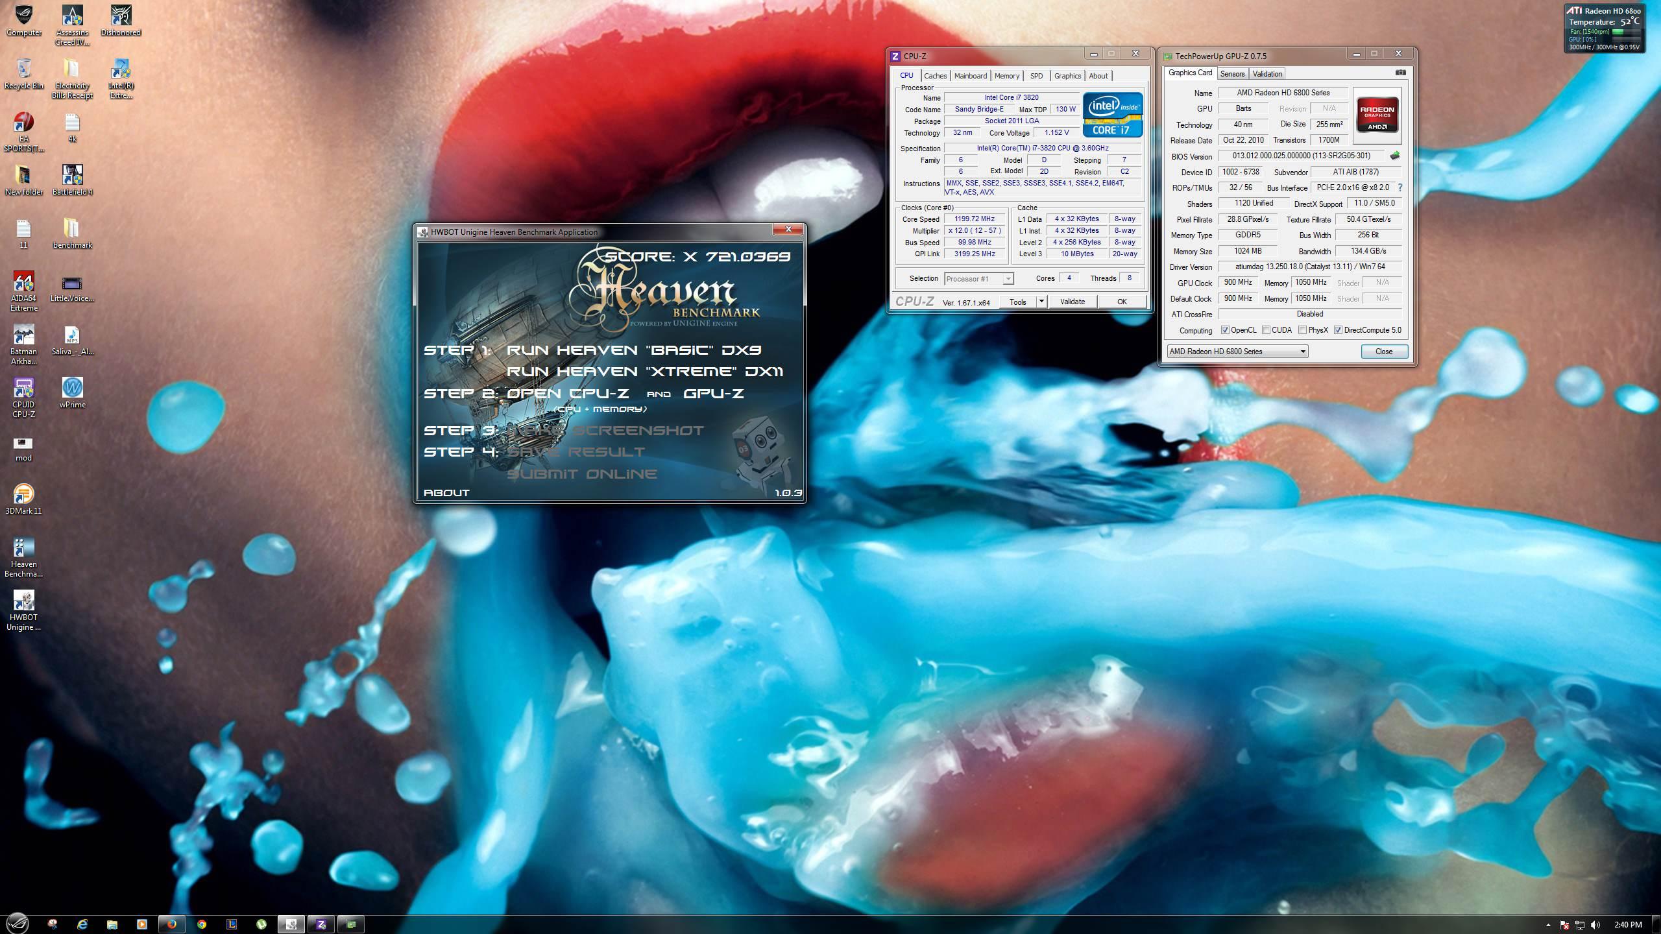The image size is (1661, 934).
Task: Launch CPUID CPU-Z desktop shortcut
Action: tap(24, 398)
